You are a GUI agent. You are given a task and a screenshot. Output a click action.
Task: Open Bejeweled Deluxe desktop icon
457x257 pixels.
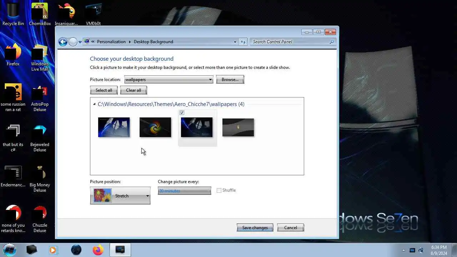(40, 138)
